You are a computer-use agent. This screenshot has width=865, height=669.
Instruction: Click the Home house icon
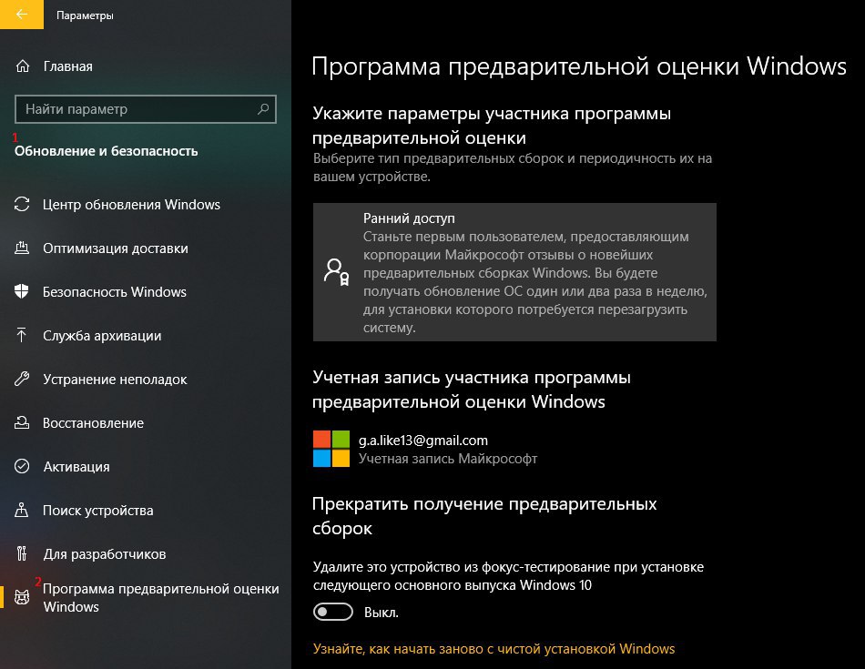23,66
